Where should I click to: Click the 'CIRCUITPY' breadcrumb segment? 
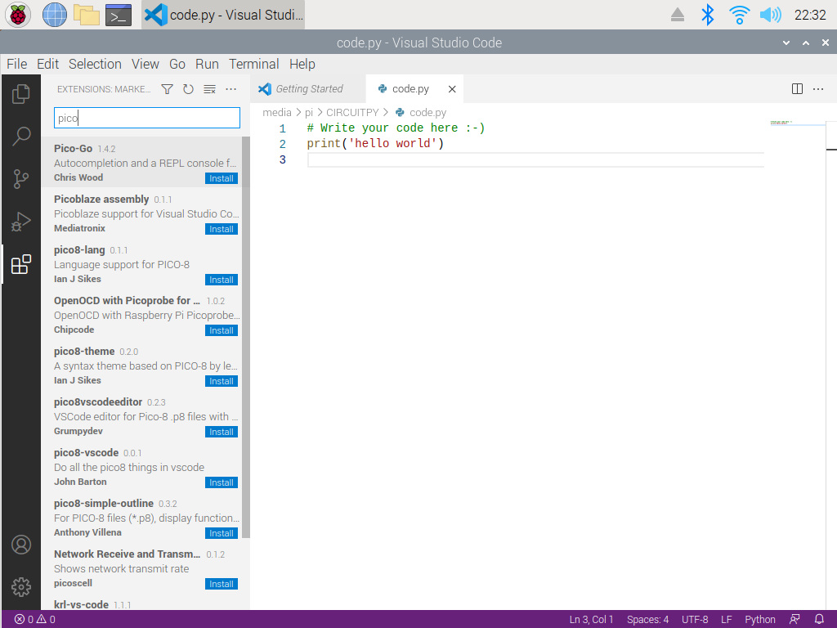[352, 113]
